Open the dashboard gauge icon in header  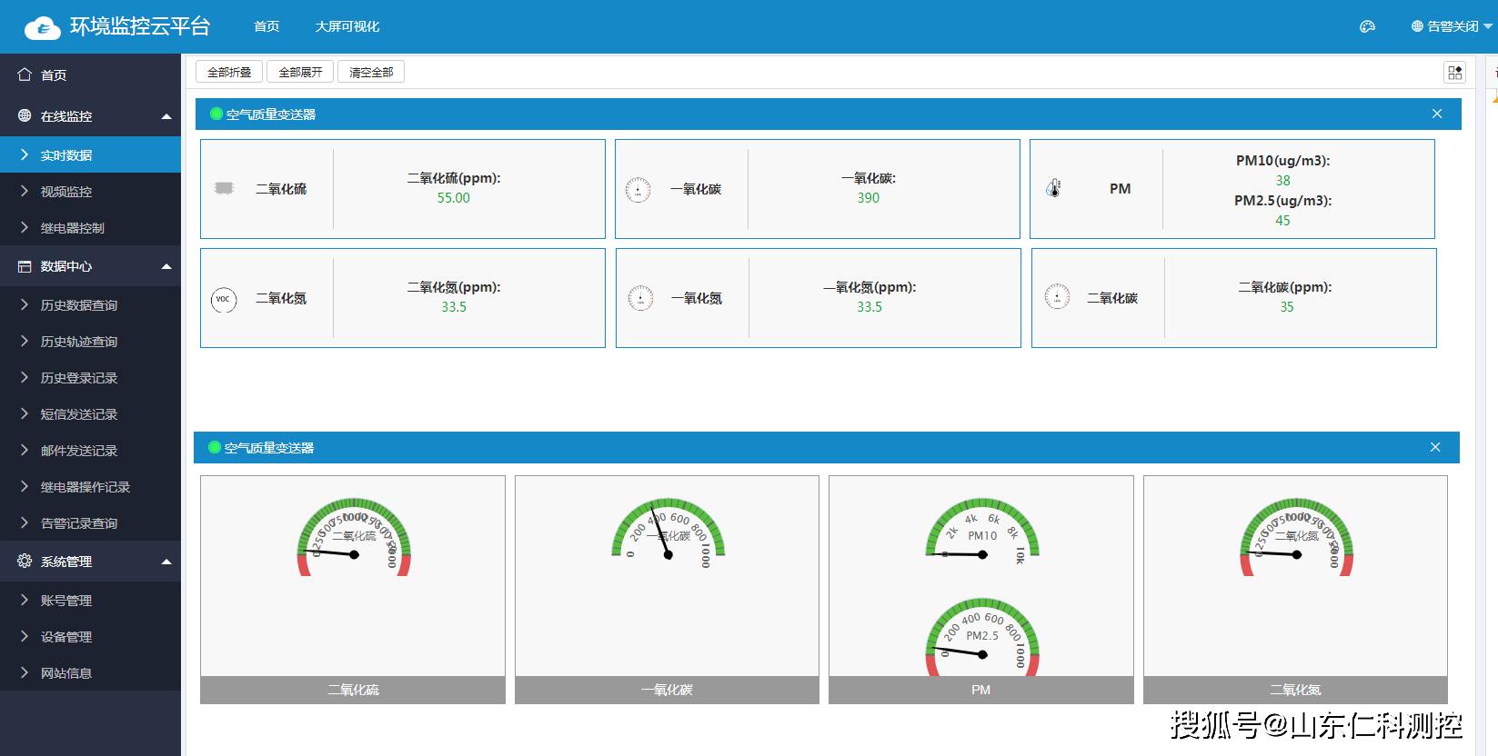[1367, 26]
